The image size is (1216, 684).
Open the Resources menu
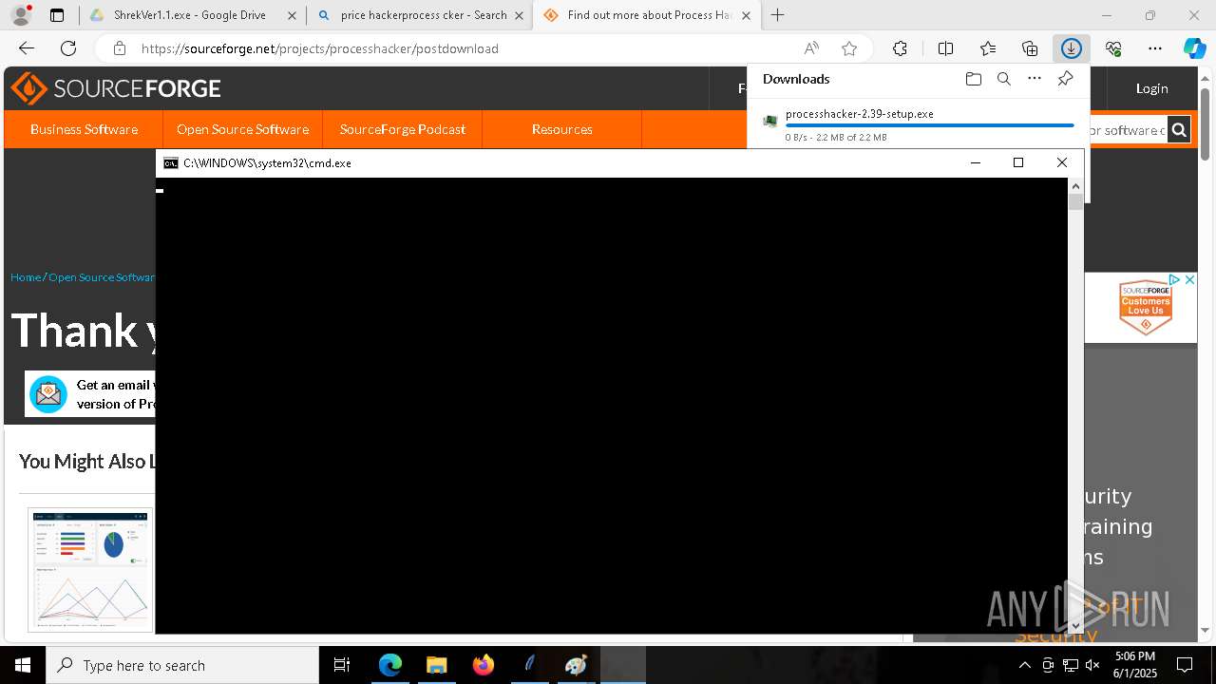562,129
